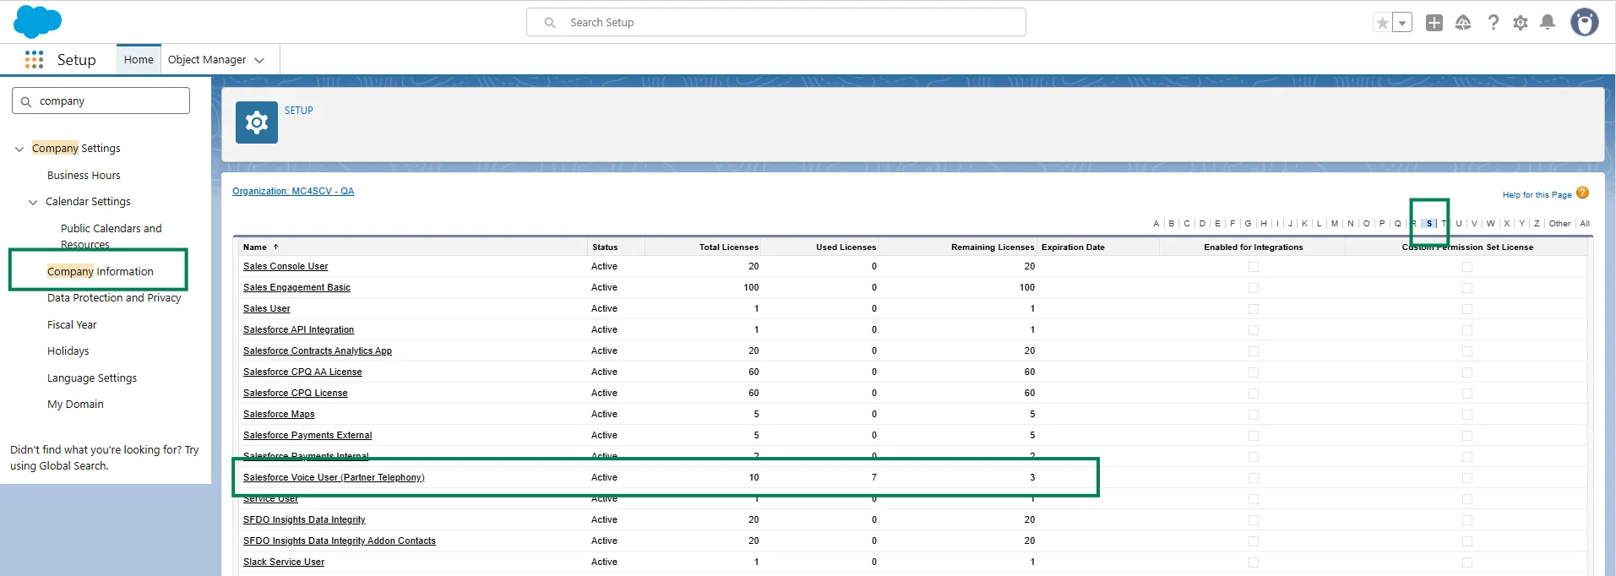
Task: Open the Sales Engagement Basic license
Action: pos(297,288)
